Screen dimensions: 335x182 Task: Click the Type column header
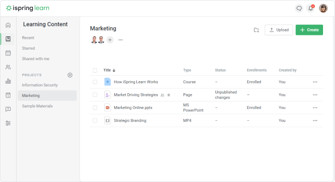187,70
